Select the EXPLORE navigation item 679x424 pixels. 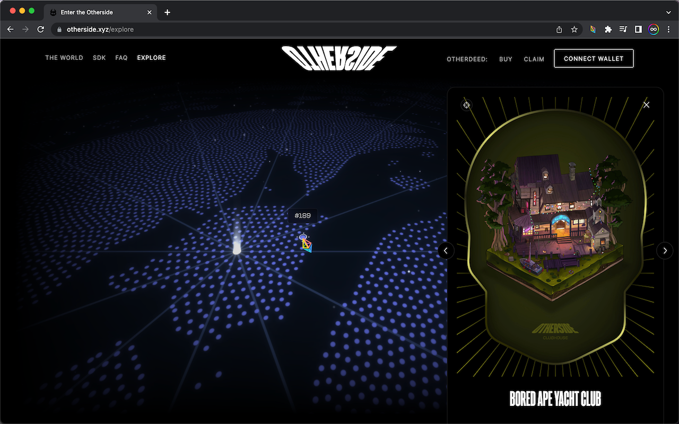coord(151,58)
